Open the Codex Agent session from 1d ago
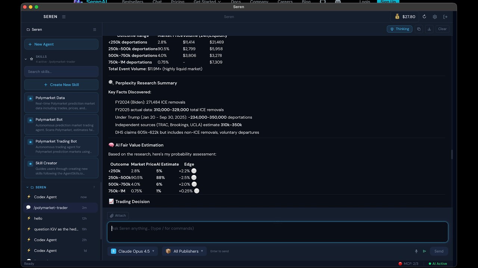Image resolution: width=478 pixels, height=268 pixels. pos(61,251)
